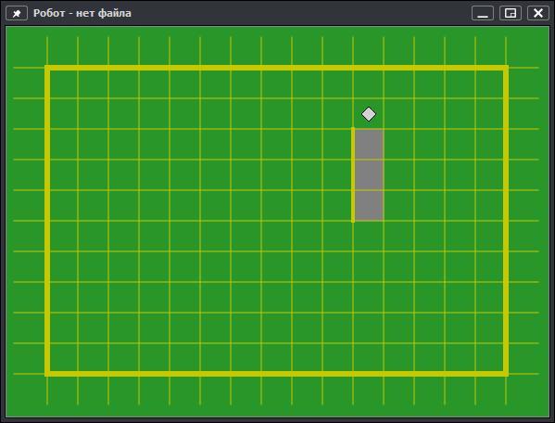Click the green cell right of middle gray cell
The image size is (555, 423).
[x=399, y=175]
